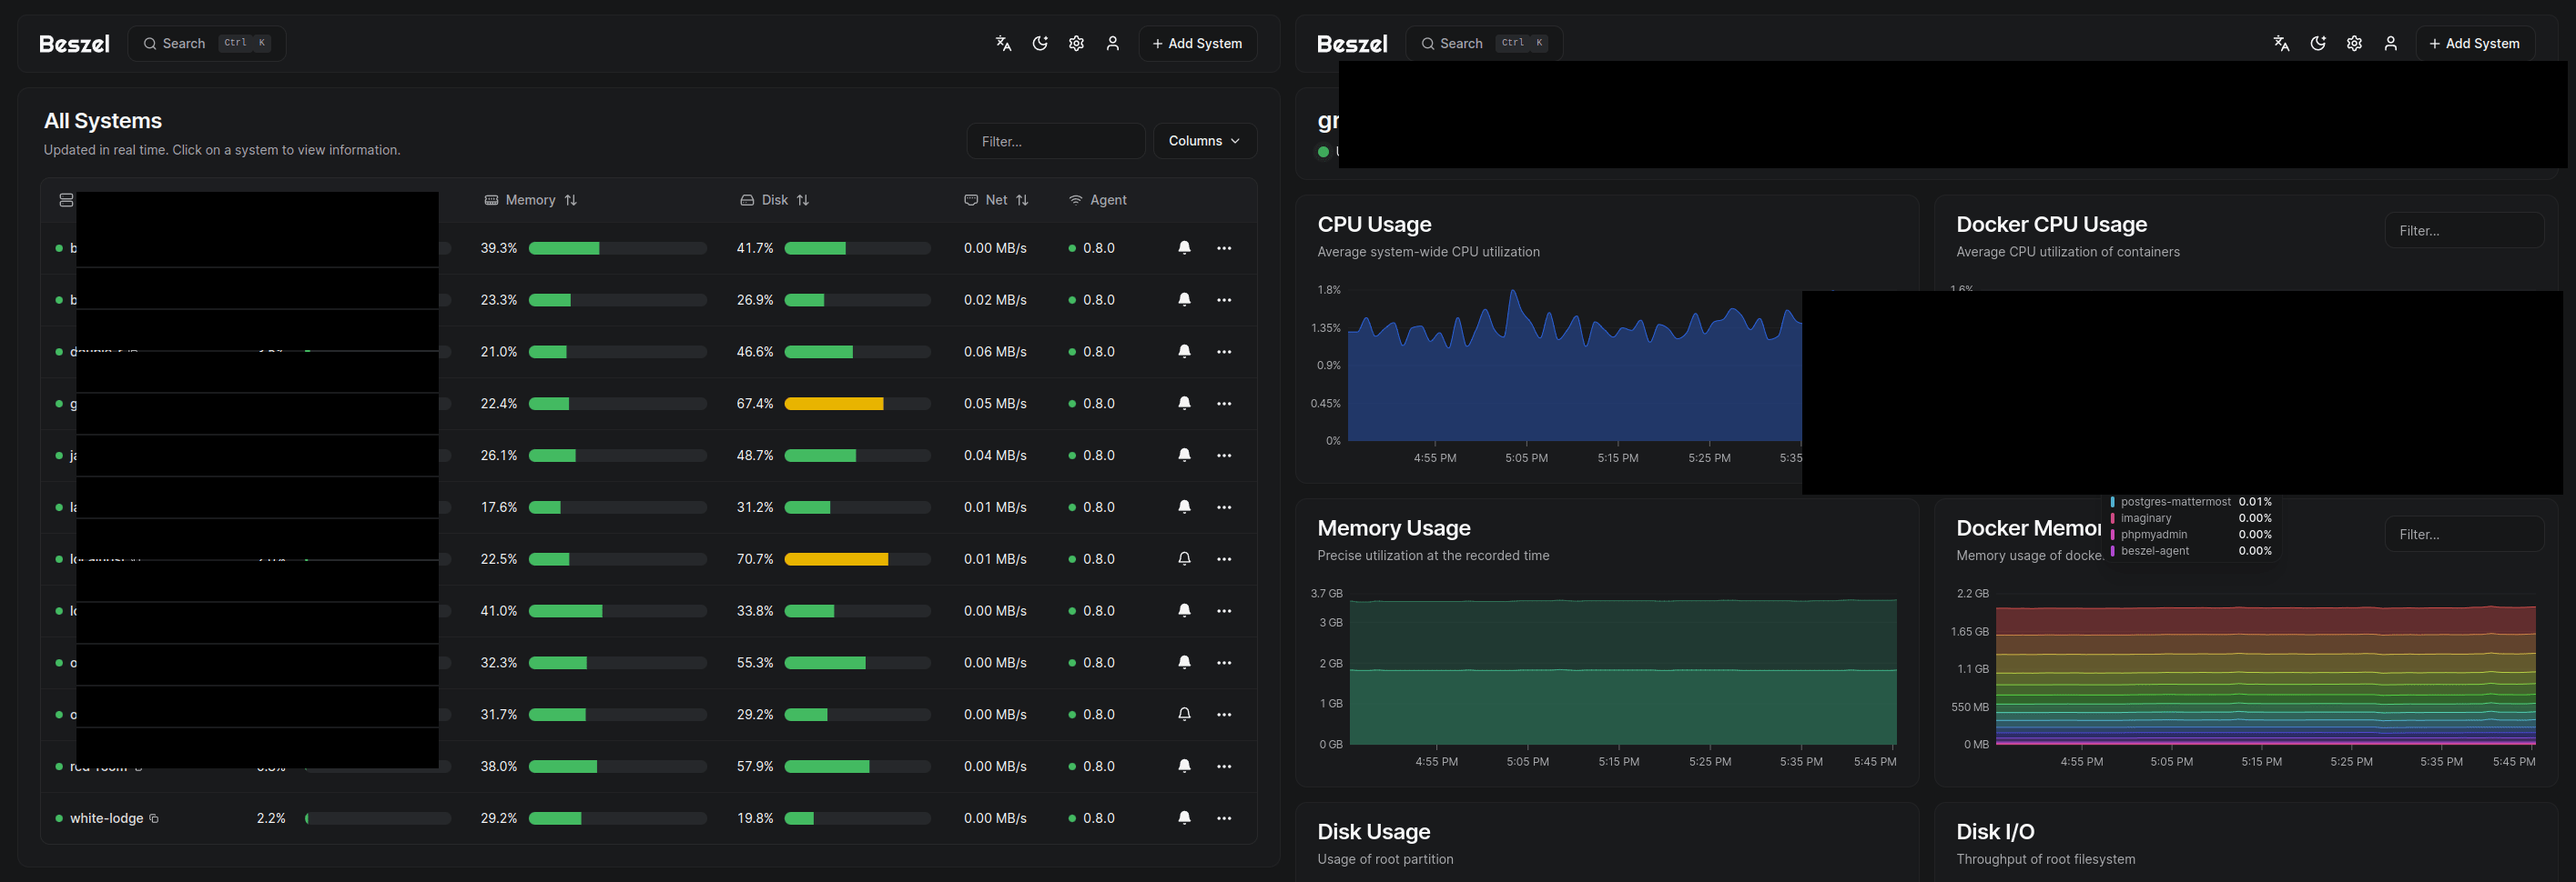Image resolution: width=2576 pixels, height=882 pixels.
Task: Open the Columns dropdown
Action: (x=1205, y=141)
